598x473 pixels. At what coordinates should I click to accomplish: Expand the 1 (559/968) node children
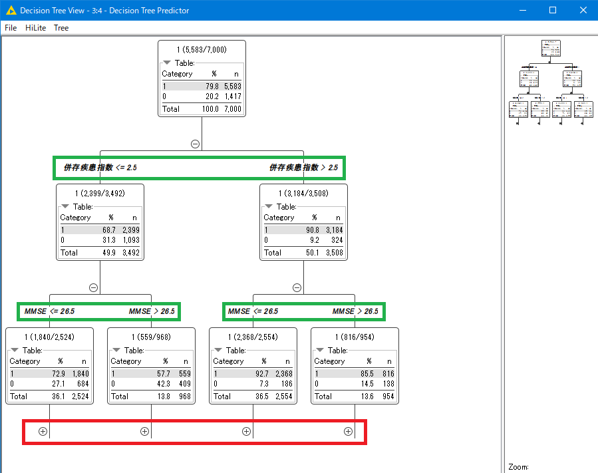tap(144, 431)
